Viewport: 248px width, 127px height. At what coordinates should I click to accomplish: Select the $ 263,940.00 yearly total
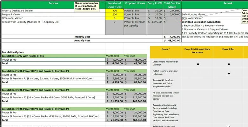[x=135, y=120]
